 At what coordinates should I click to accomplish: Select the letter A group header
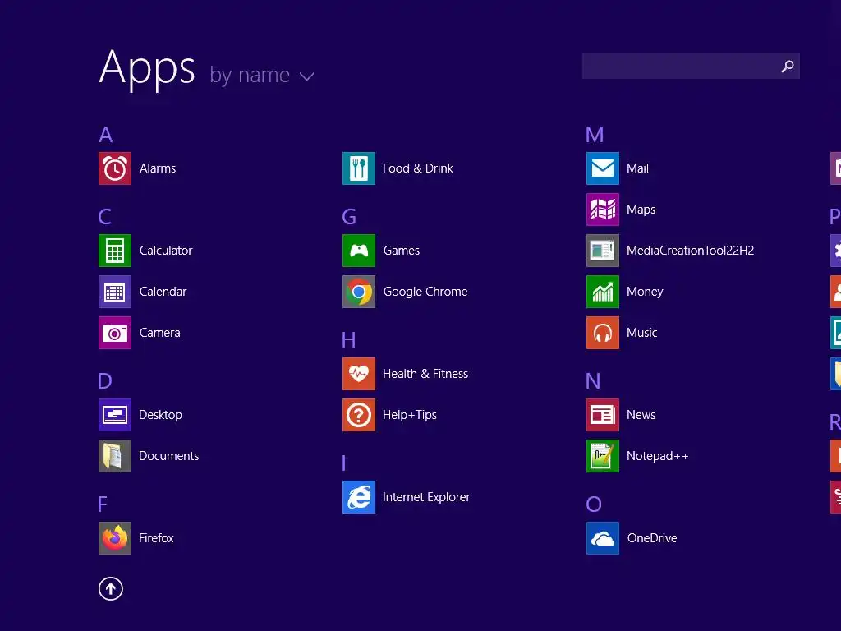106,135
